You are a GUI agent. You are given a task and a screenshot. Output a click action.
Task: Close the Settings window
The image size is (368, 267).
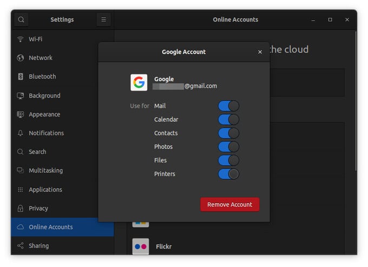click(x=347, y=19)
